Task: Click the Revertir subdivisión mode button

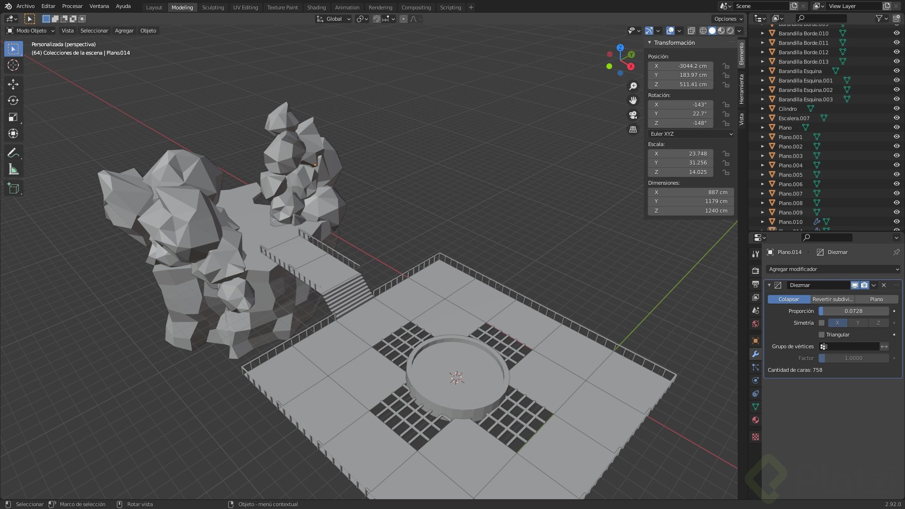Action: click(832, 299)
